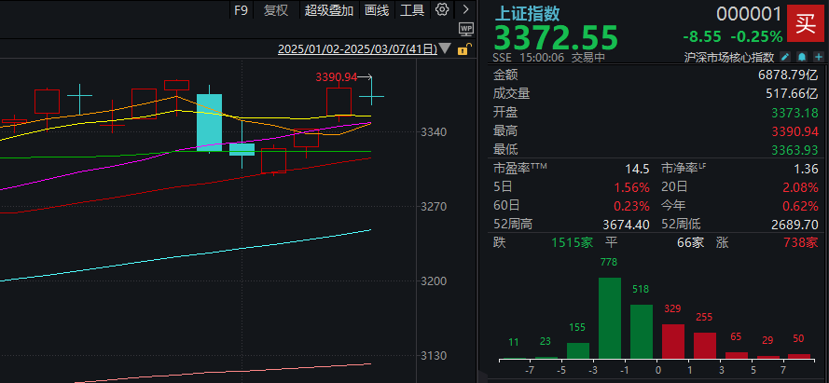Click the 金额 value 6878.79亿
The width and height of the screenshot is (829, 383).
[x=788, y=75]
